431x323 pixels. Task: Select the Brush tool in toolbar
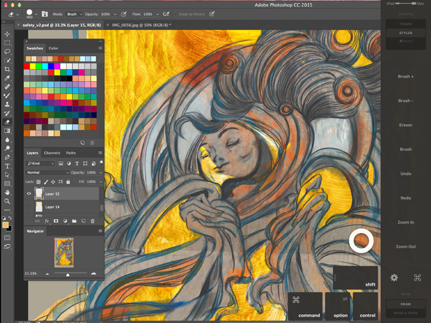point(8,96)
